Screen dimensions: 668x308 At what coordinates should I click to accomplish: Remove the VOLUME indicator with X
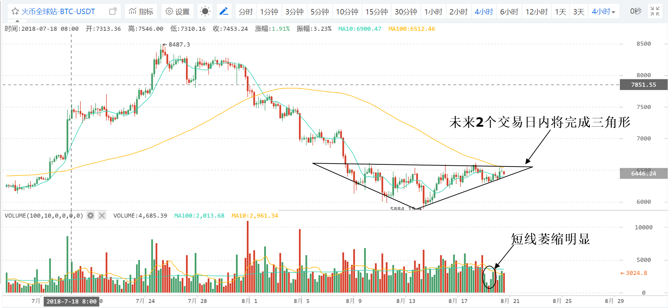tap(102, 215)
